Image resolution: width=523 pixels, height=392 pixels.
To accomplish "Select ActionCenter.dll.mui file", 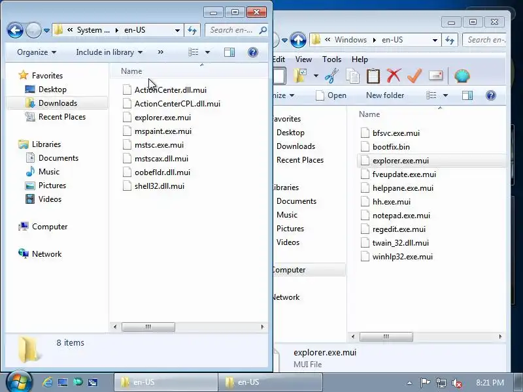I will click(x=171, y=90).
